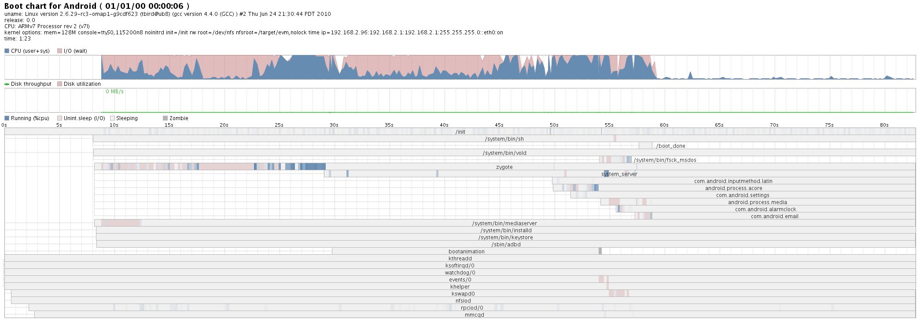Click the Zombie legend swatch
This screenshot has width=920, height=322.
(165, 118)
